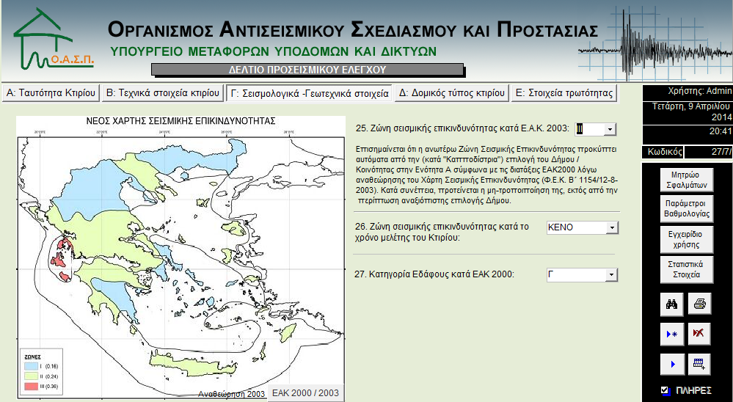Click the printer icon to print form
733x402 pixels.
(x=699, y=304)
